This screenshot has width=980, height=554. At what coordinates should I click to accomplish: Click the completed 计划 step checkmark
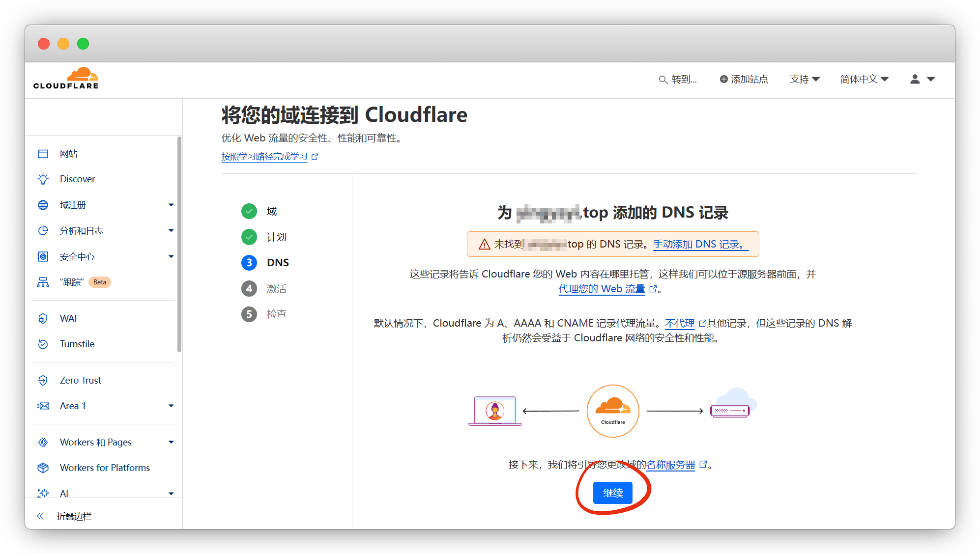pyautogui.click(x=249, y=237)
